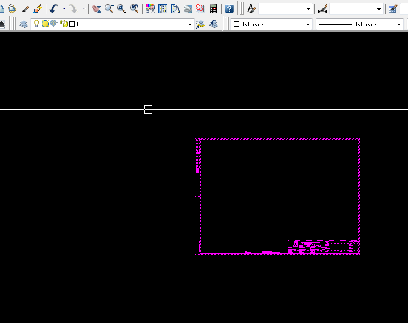
Task: Open Layer Properties Manager
Action: pyautogui.click(x=24, y=24)
